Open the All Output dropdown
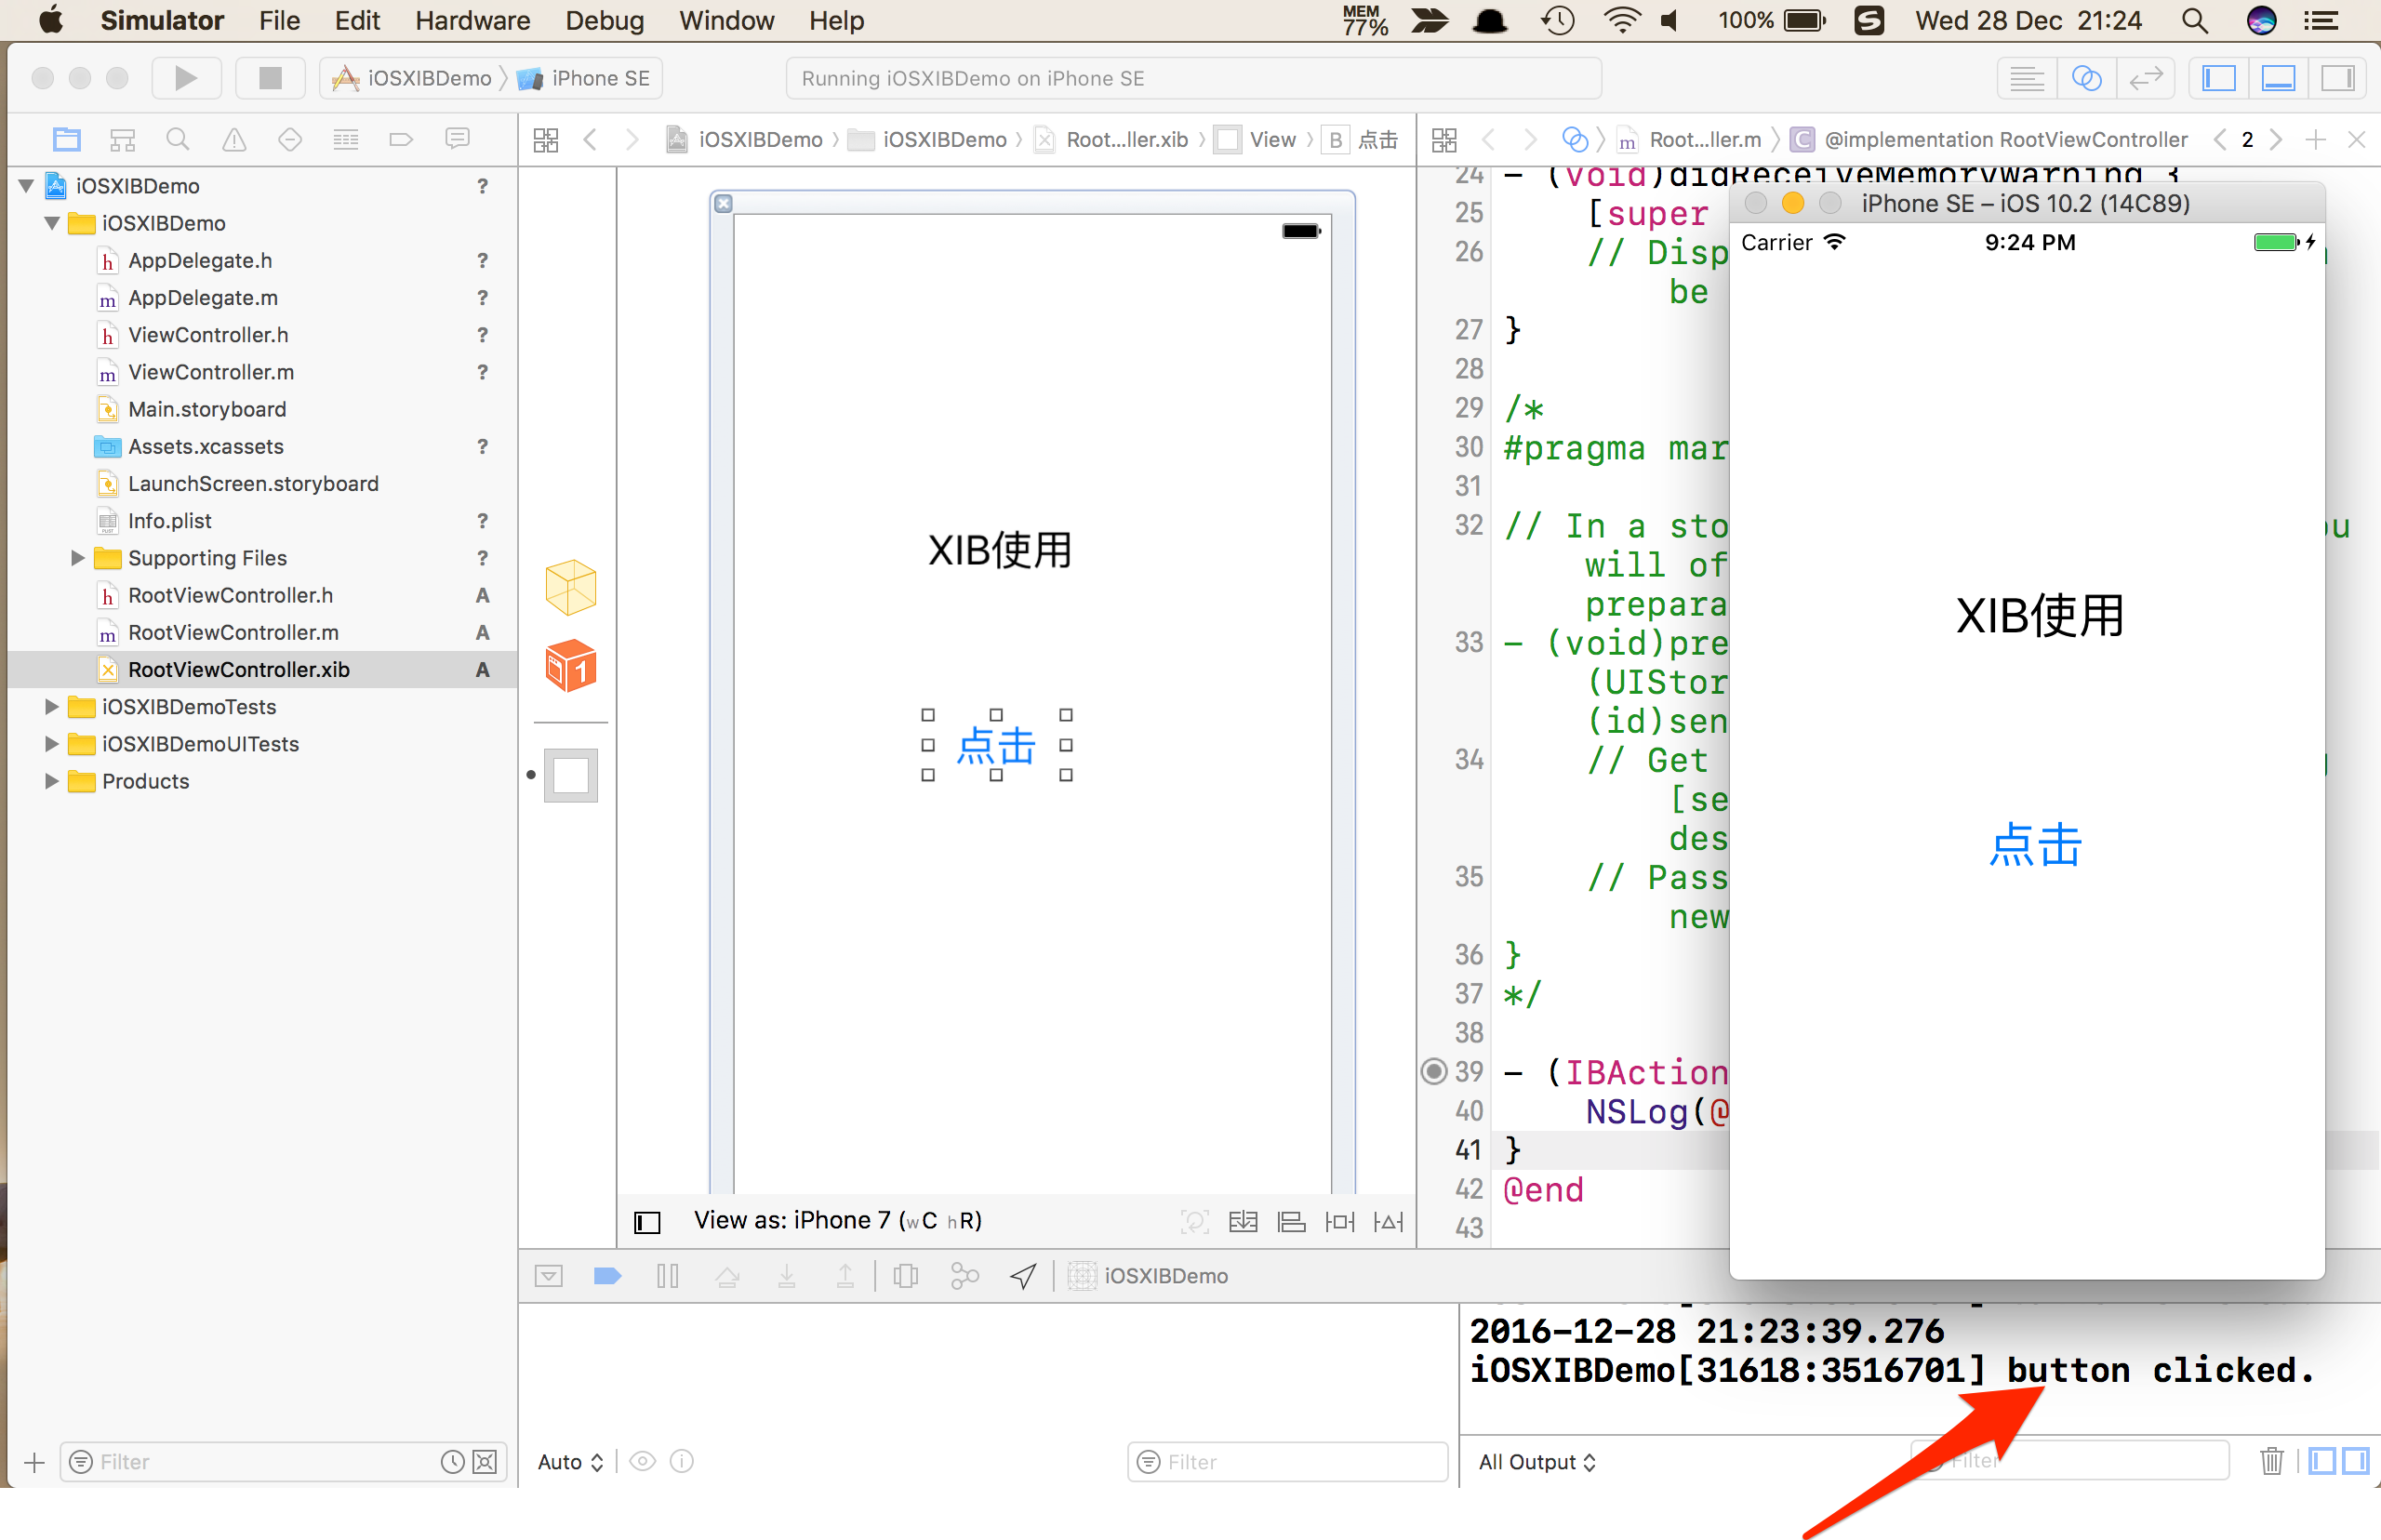This screenshot has width=2381, height=1540. click(x=1537, y=1462)
